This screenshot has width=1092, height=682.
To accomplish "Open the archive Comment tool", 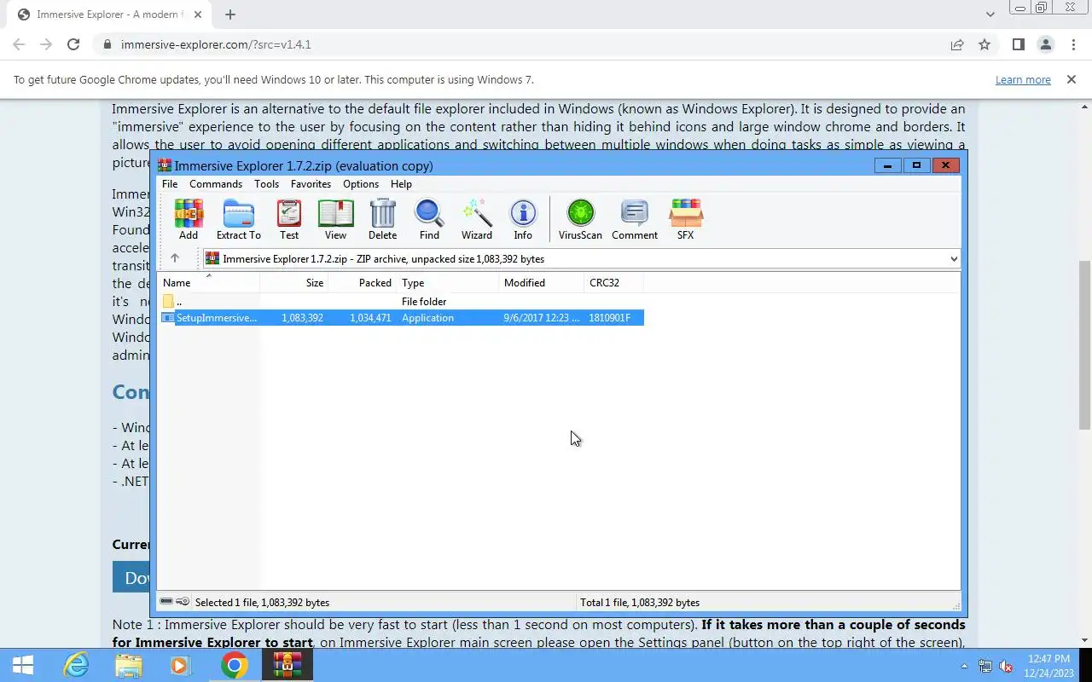I will click(x=635, y=219).
